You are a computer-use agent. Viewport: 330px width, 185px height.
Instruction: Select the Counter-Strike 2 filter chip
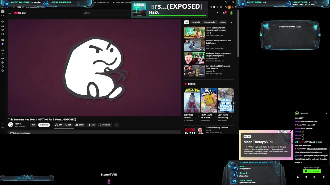coord(210,22)
